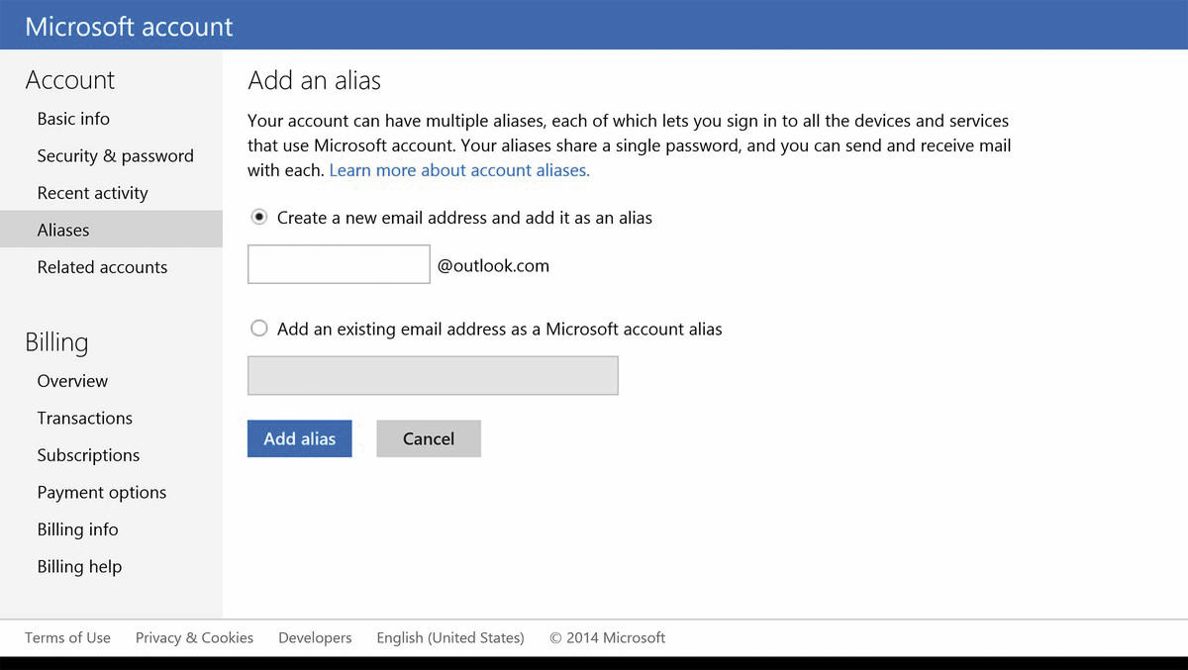The width and height of the screenshot is (1188, 670).
Task: Open Basic info in the sidebar
Action: tap(73, 119)
